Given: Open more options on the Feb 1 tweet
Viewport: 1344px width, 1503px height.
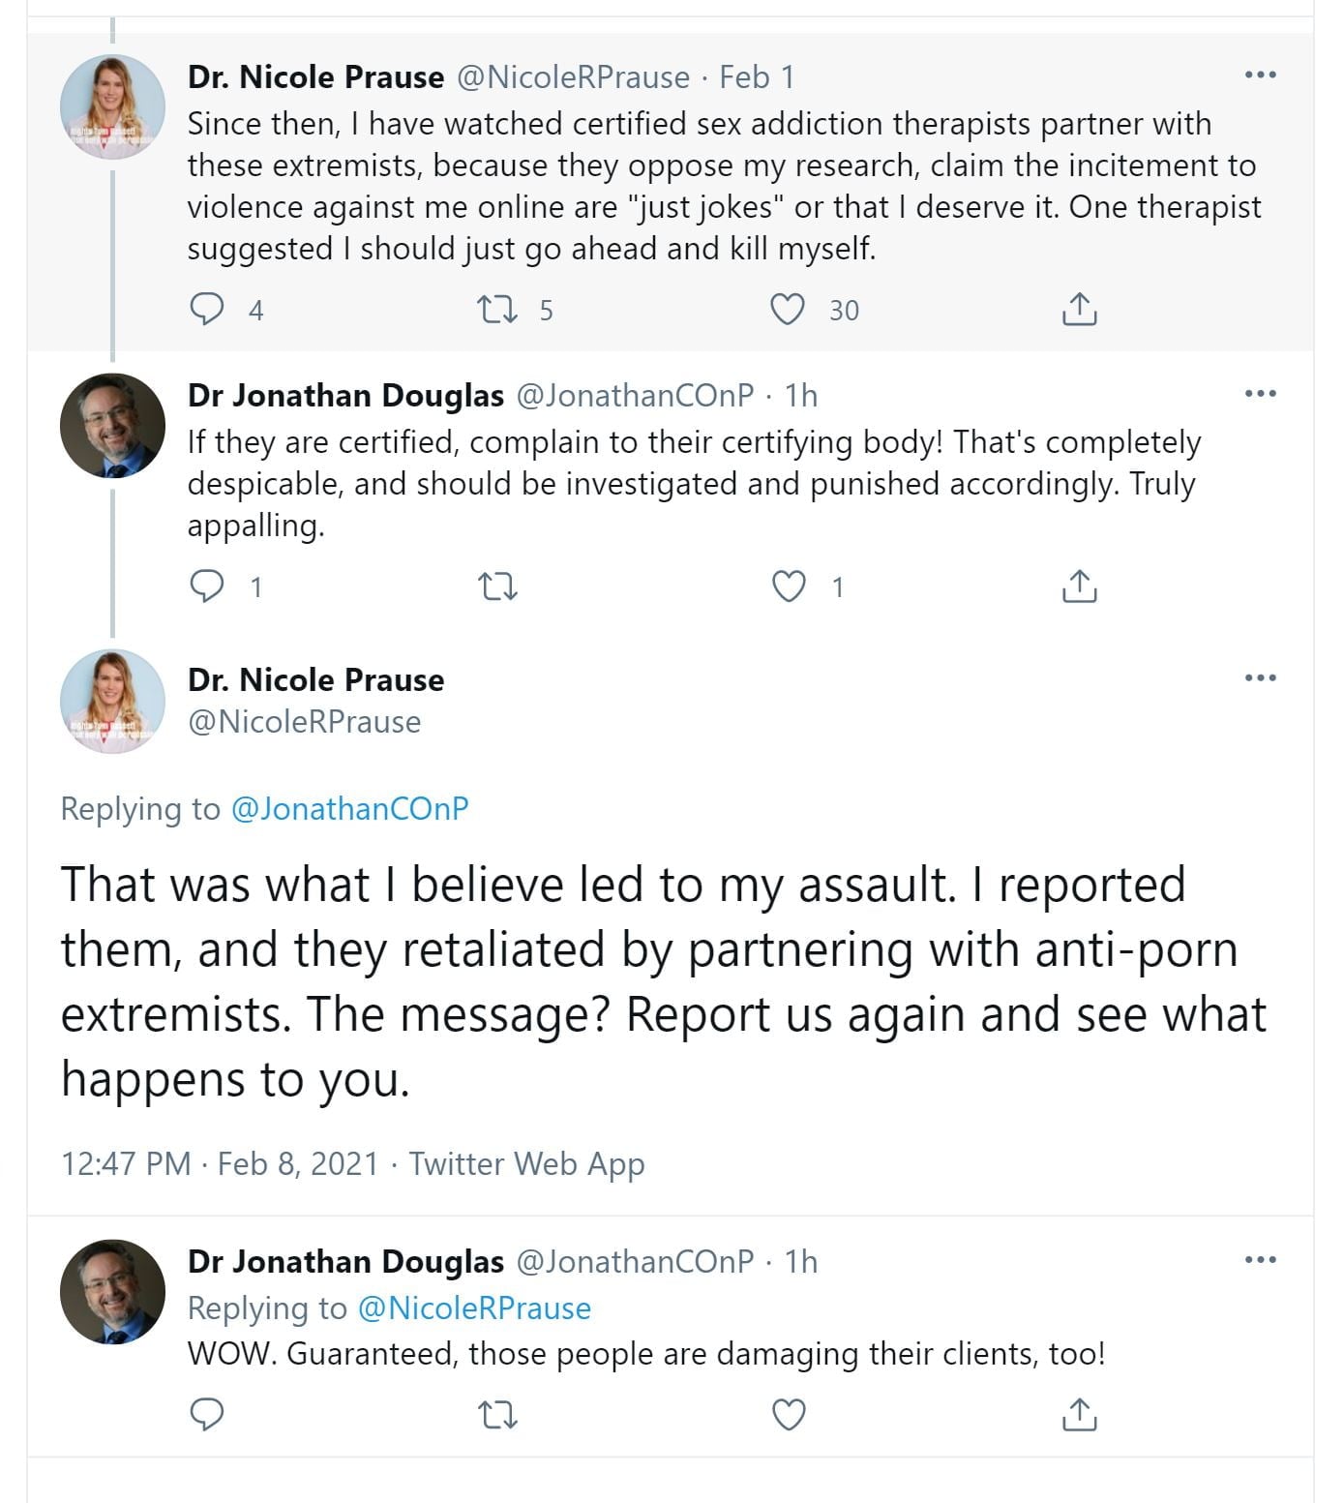Looking at the screenshot, I should pos(1260,75).
